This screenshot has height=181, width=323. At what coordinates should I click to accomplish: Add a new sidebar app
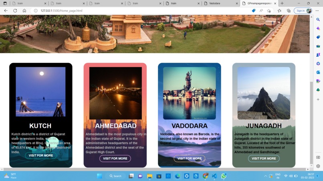point(318,99)
